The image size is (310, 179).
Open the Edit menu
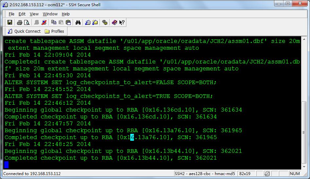point(22,14)
